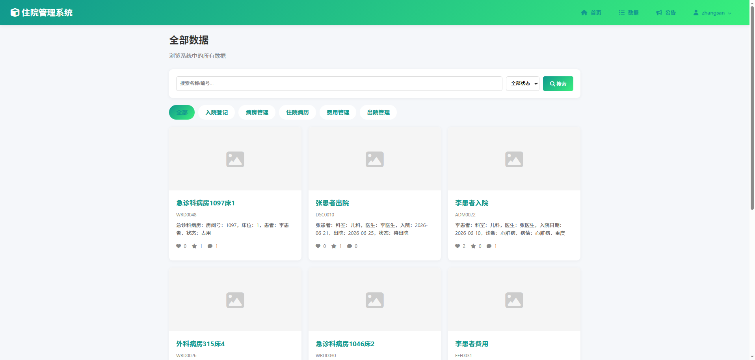Select the 全部 category tab
This screenshot has width=755, height=360.
[182, 113]
